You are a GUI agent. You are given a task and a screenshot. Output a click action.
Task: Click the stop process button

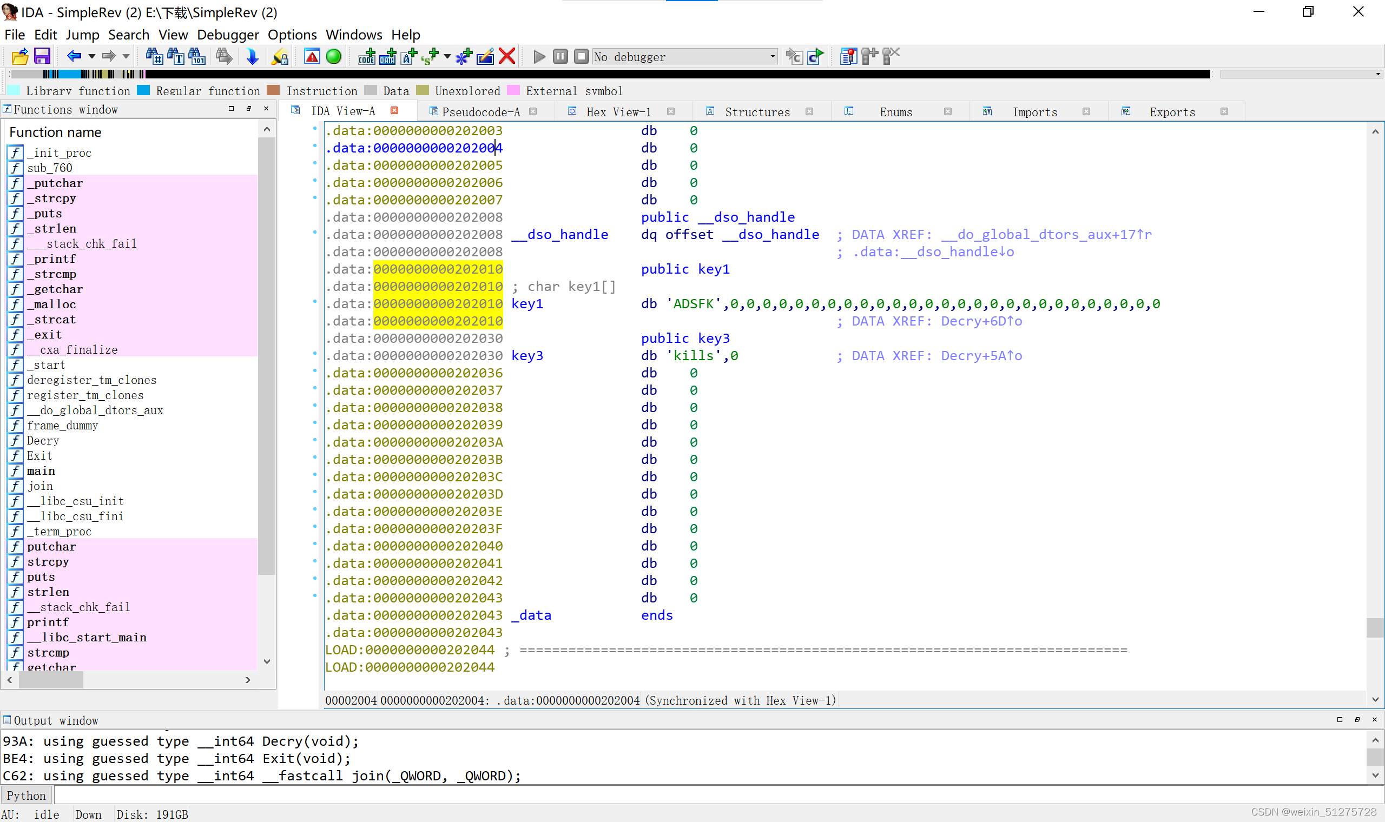click(581, 56)
